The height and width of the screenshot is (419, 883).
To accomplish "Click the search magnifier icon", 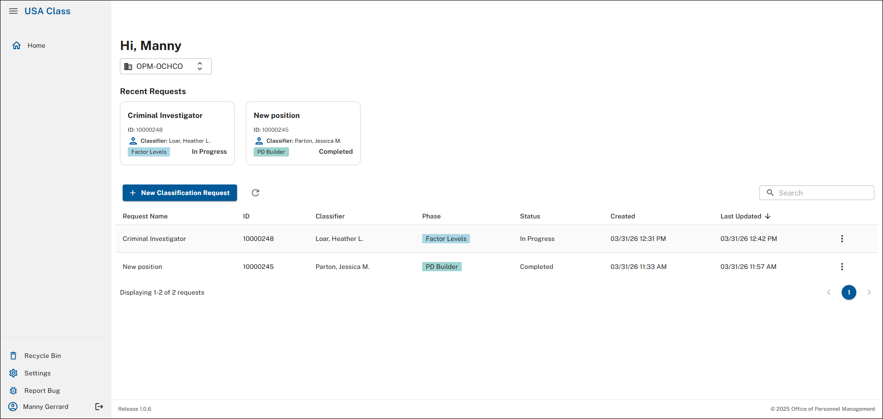I will click(x=770, y=193).
